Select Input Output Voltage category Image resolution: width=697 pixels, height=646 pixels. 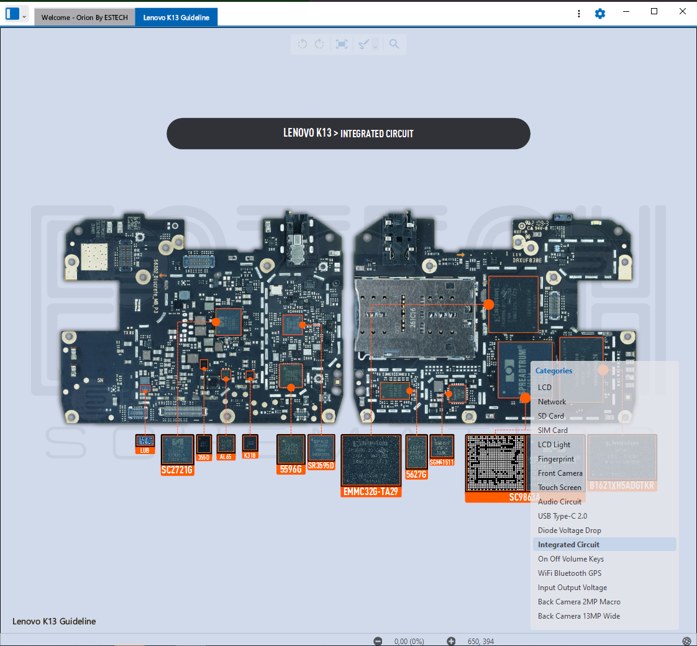point(604,588)
